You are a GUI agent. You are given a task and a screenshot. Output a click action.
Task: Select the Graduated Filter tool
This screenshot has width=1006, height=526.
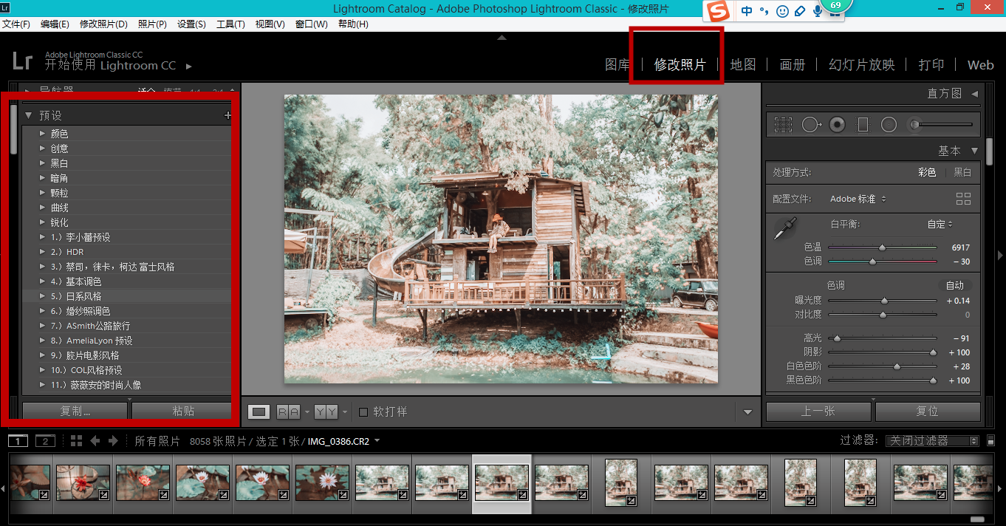[863, 125]
